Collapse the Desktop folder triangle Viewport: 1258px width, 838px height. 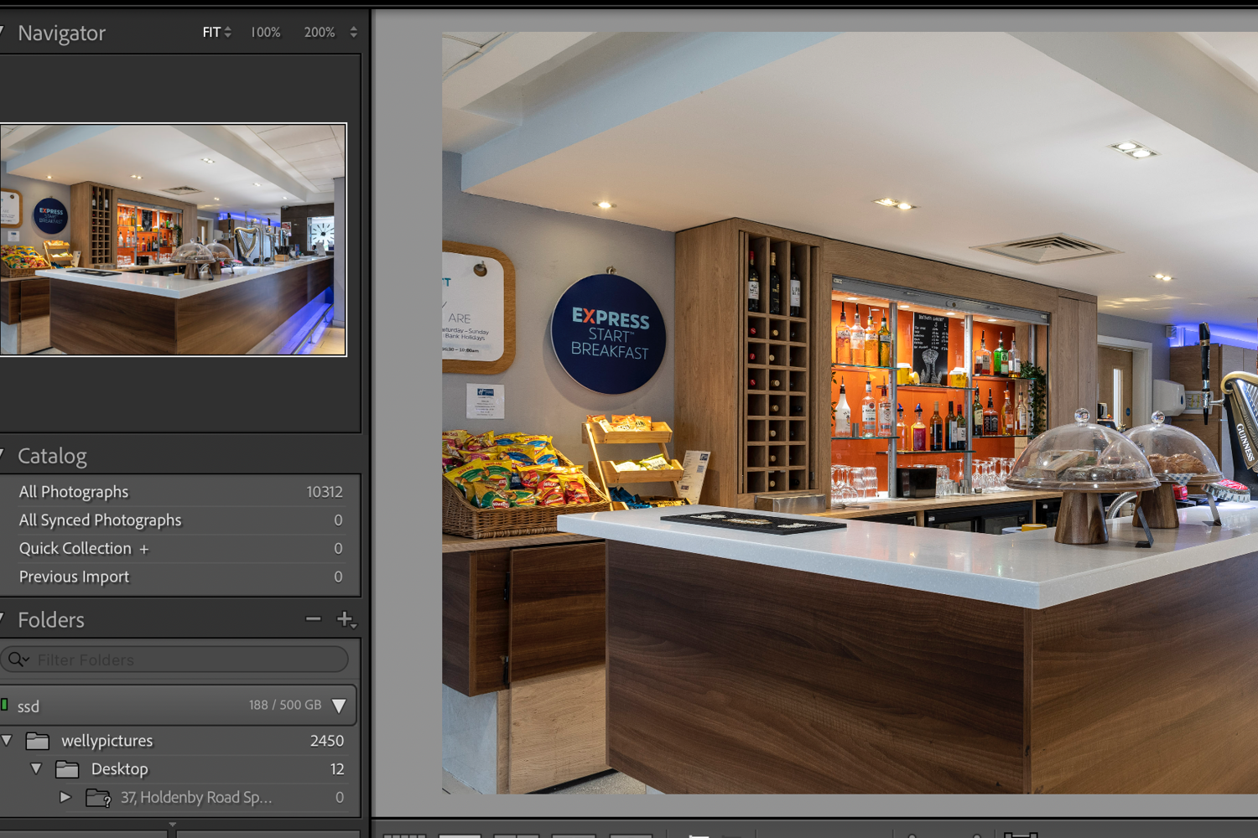(x=36, y=768)
